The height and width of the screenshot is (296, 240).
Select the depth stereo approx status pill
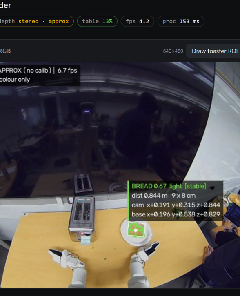(36, 21)
